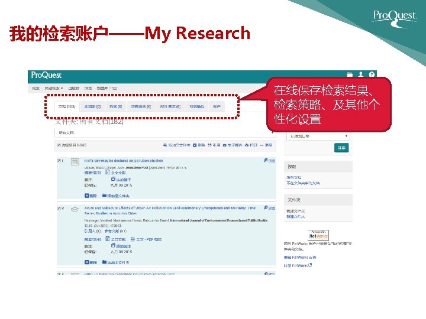This screenshot has height=319, width=426.
Task: Click the full text icon under Haifa article
Action: coord(108,172)
